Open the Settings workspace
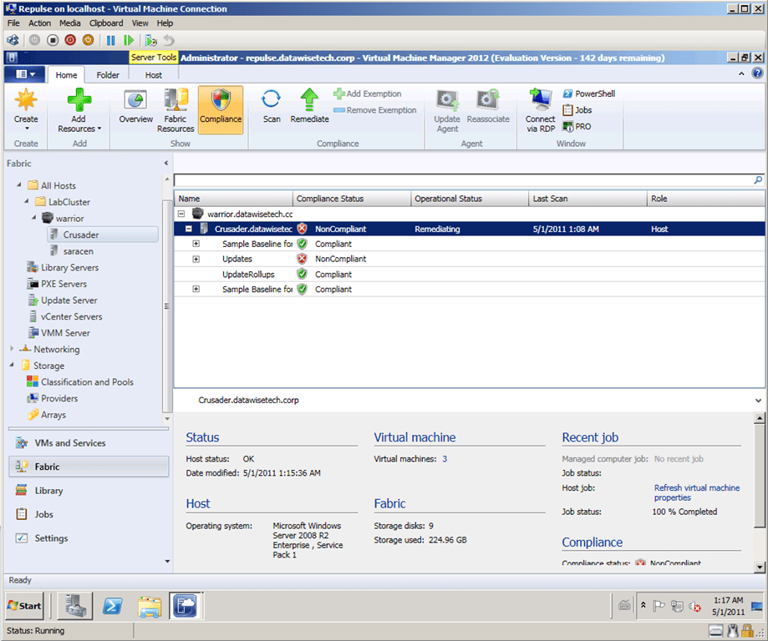 coord(89,538)
